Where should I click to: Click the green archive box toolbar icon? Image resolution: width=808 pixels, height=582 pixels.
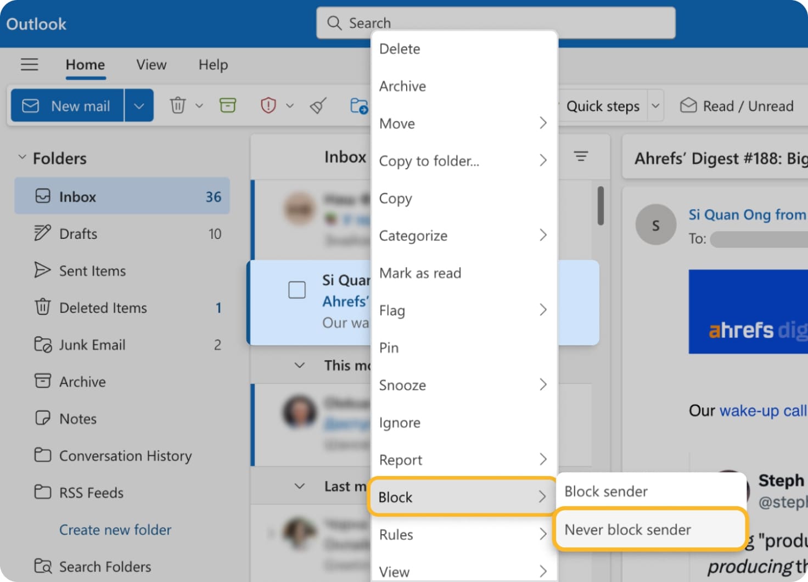point(228,105)
